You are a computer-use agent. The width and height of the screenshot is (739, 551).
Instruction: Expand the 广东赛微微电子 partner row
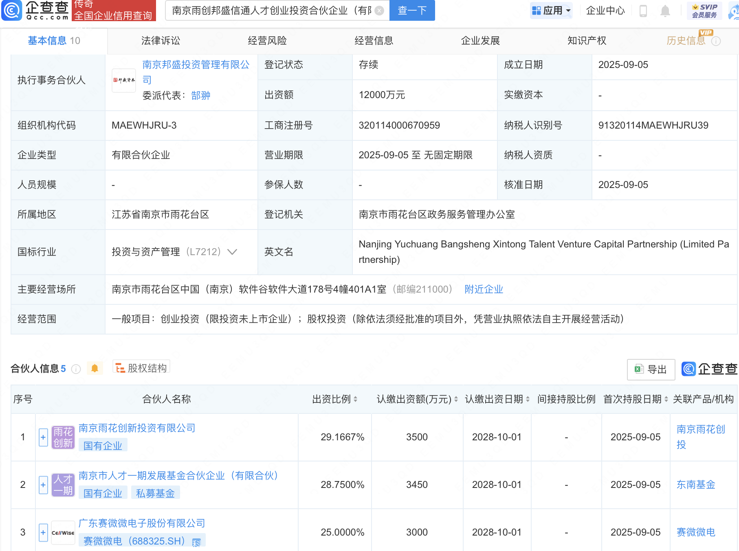(43, 532)
